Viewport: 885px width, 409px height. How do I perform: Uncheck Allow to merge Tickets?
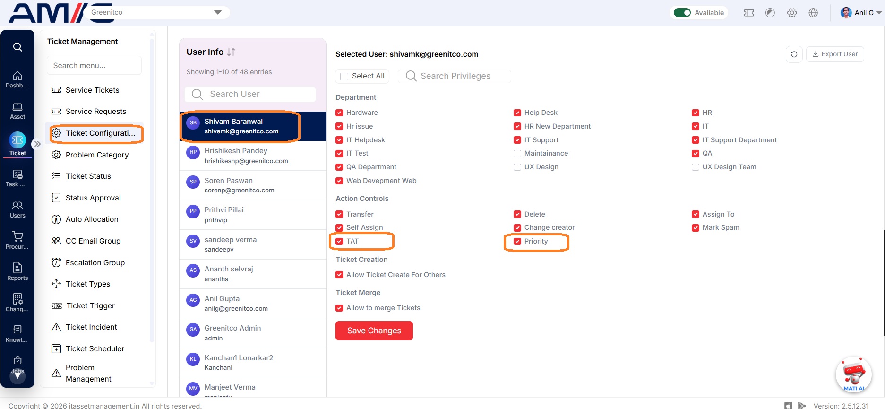(339, 308)
